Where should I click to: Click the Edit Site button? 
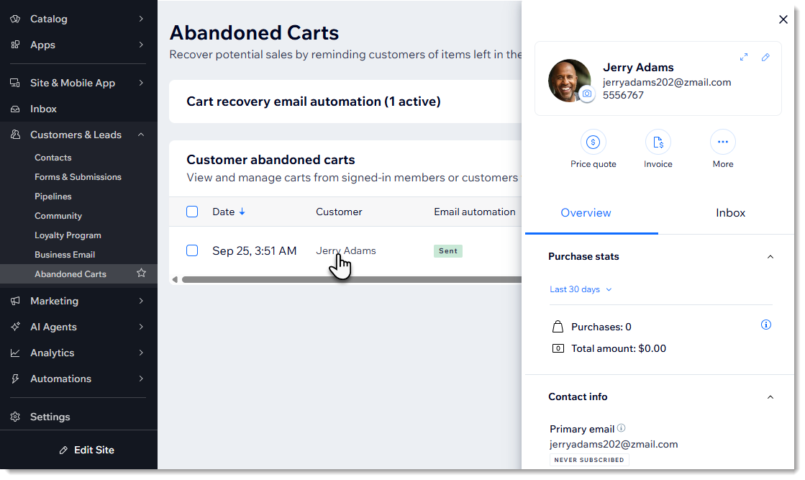(x=87, y=450)
